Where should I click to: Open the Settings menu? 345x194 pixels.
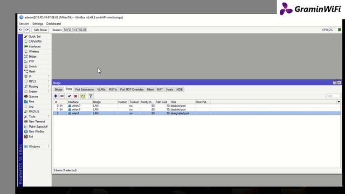(38, 24)
